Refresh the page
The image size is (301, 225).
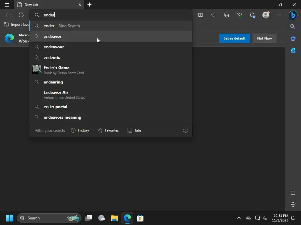(21, 15)
